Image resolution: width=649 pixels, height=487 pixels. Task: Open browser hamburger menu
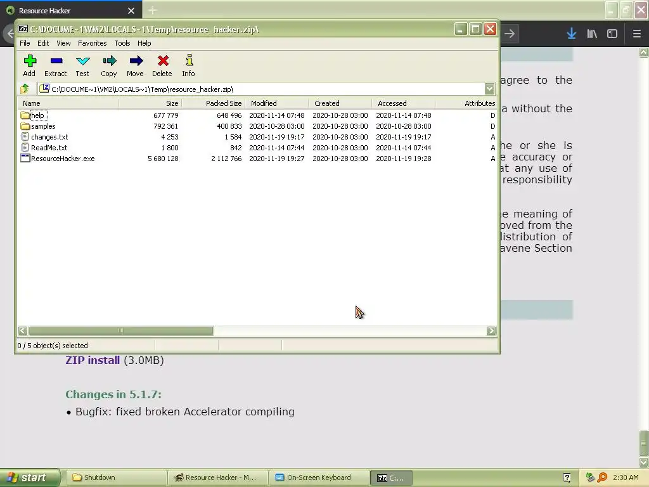636,34
